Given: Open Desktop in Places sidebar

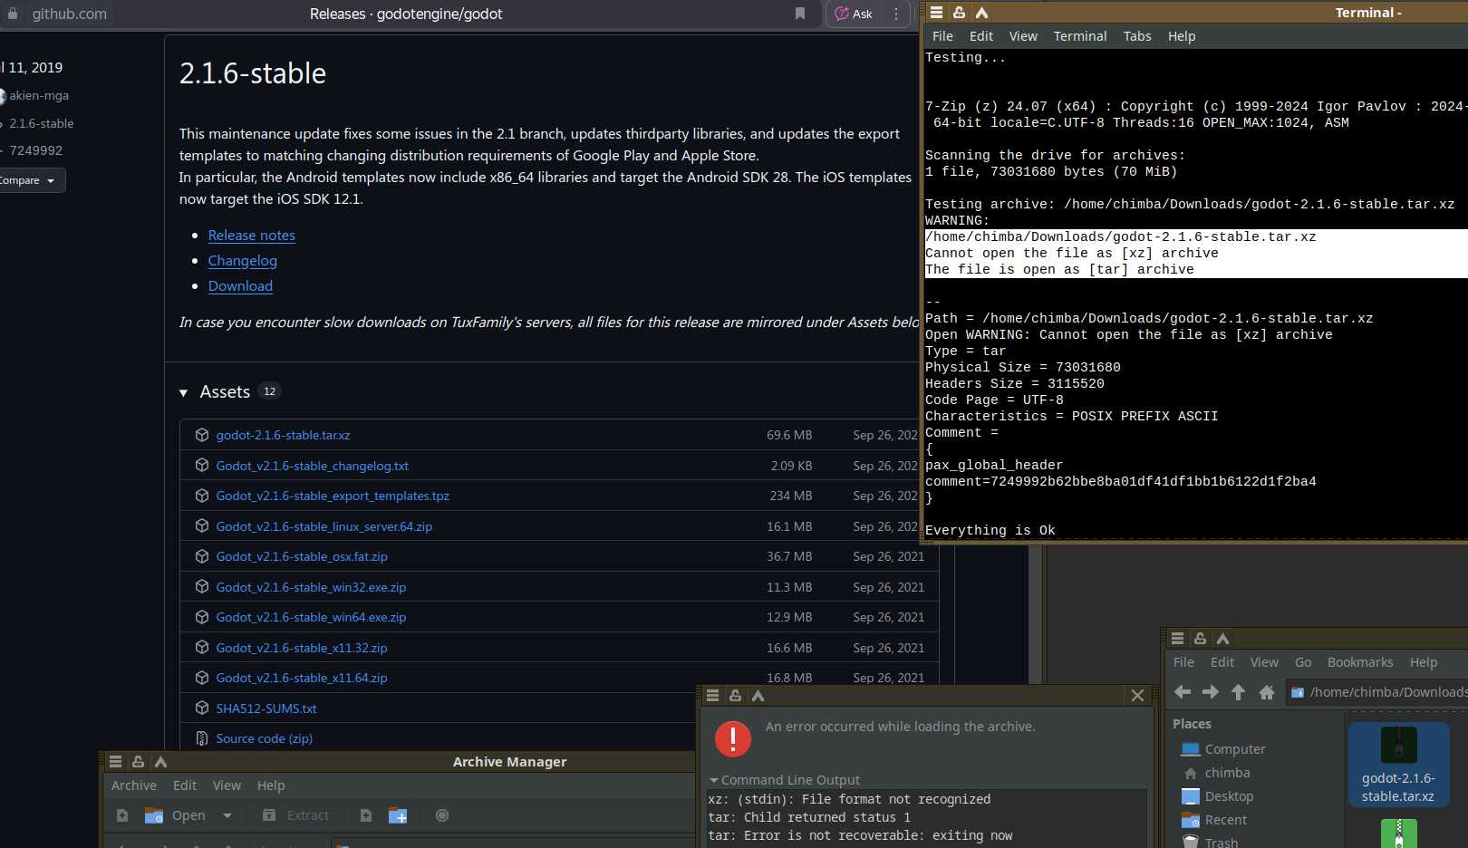Looking at the screenshot, I should [x=1229, y=796].
